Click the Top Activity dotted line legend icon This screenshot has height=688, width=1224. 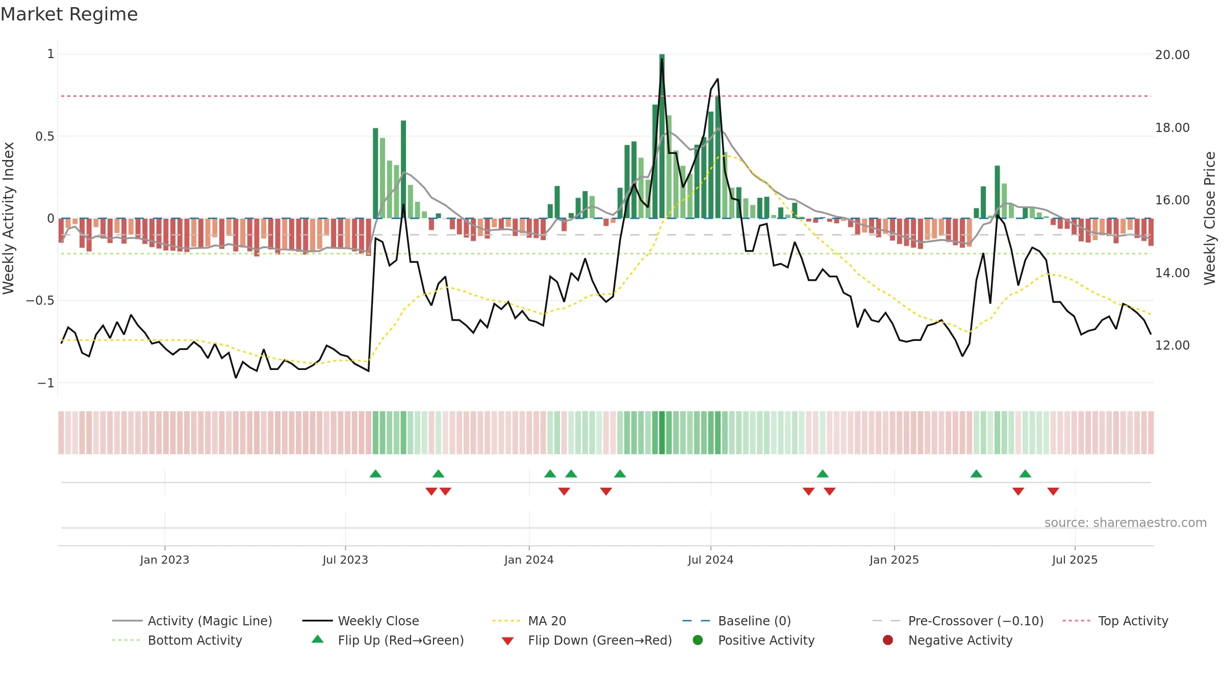pos(1077,621)
